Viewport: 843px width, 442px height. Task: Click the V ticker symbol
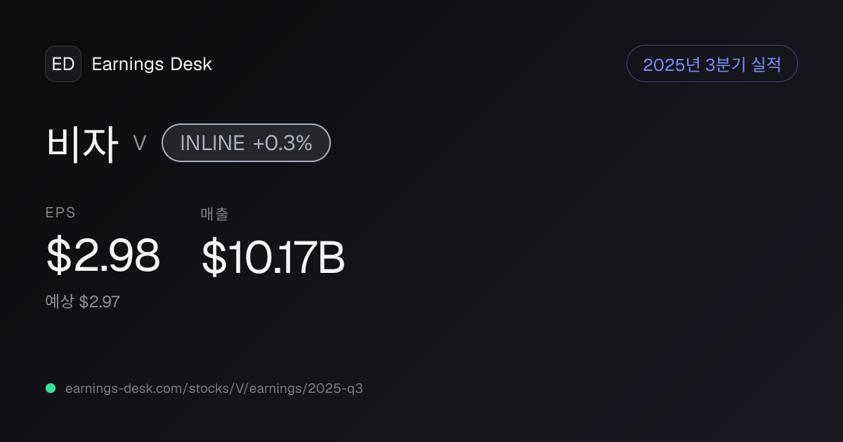coord(140,143)
